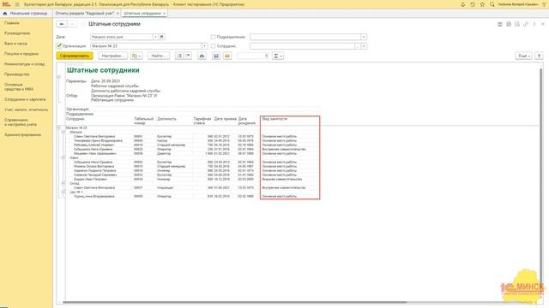Uncheck the Организация filter checkbox
This screenshot has height=308, width=549.
click(59, 45)
